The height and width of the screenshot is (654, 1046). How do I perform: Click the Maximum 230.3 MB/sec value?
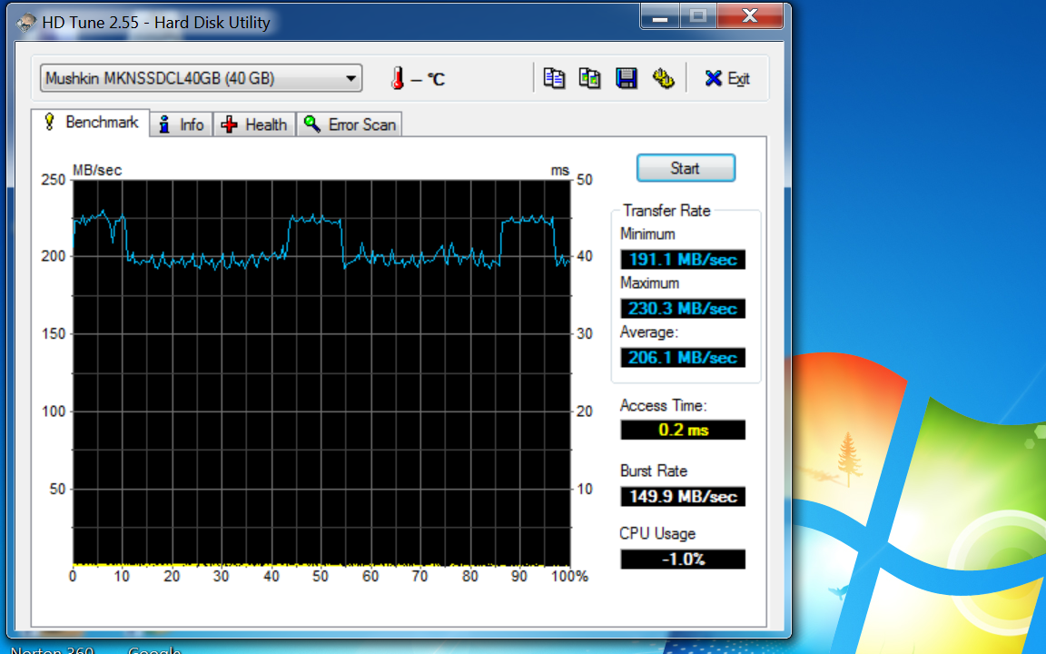pyautogui.click(x=683, y=308)
